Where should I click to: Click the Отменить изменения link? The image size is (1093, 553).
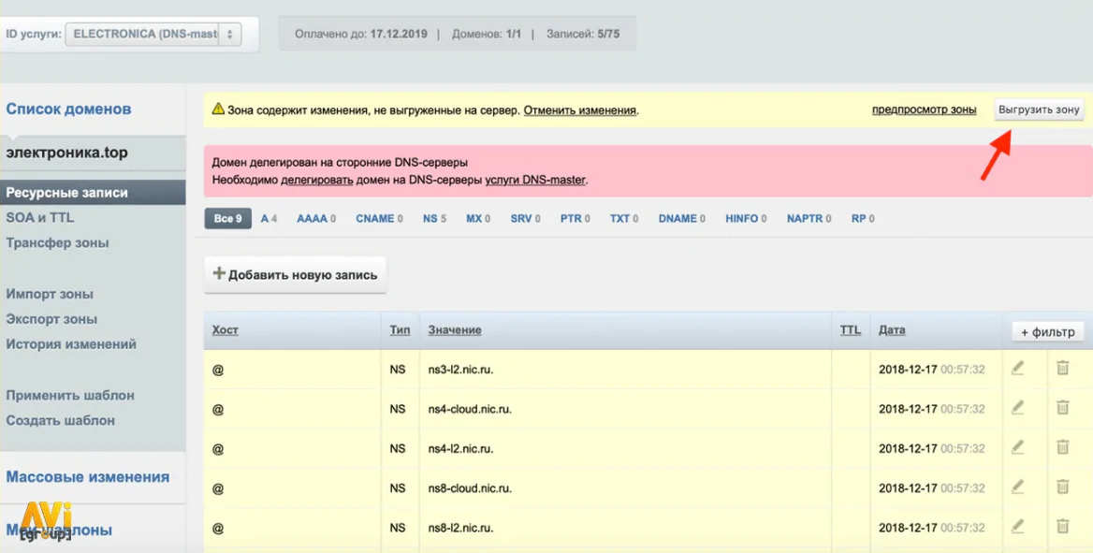pyautogui.click(x=580, y=110)
